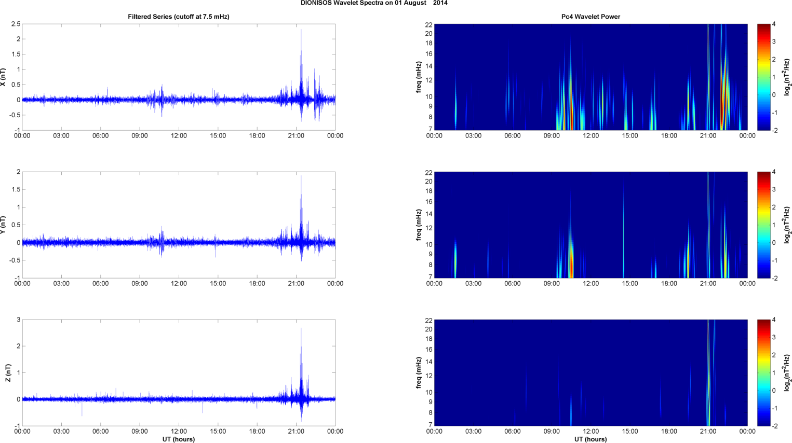Click the log2(nT²/Hz) label beside the top colorbar
Viewport: 792px width, 443px height.
click(x=787, y=77)
